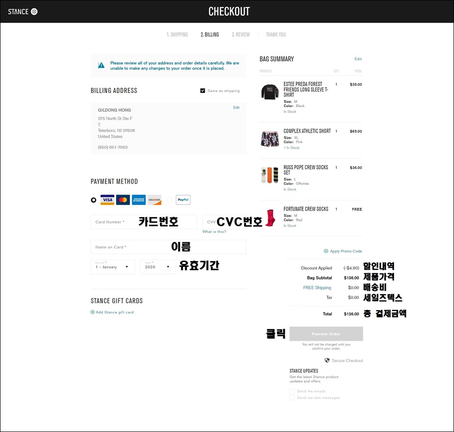
Task: Click the Estee Preda Forest Friends product title
Action: tap(306, 89)
